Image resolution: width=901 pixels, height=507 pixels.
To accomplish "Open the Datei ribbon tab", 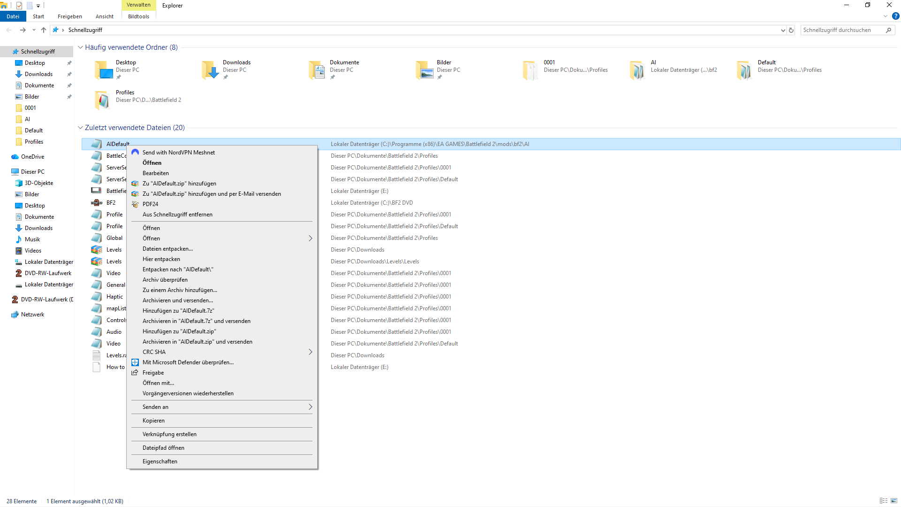I will pos(13,16).
